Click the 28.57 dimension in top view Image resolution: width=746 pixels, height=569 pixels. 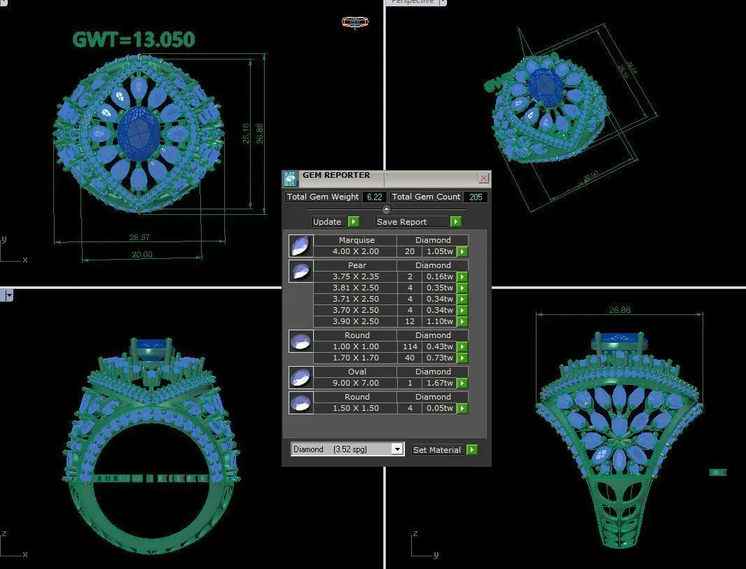[139, 237]
